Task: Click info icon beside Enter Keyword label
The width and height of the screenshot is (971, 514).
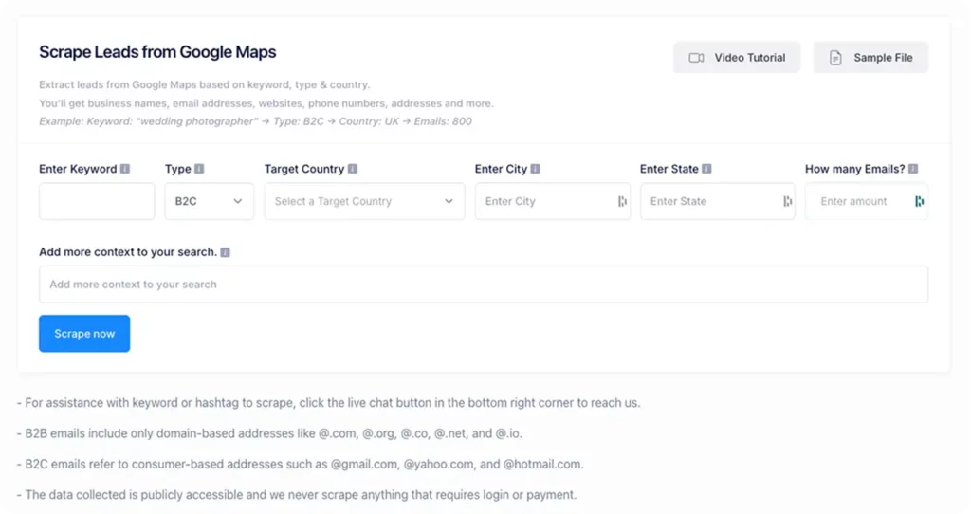Action: [x=125, y=170]
